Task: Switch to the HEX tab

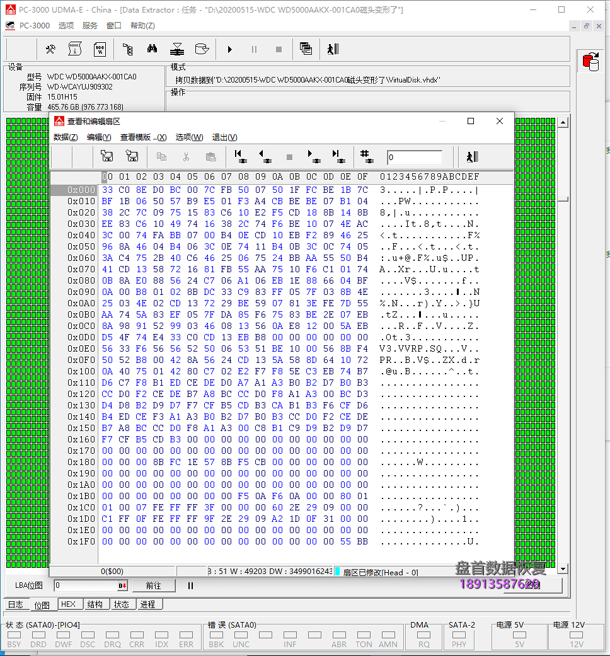Action: (68, 604)
